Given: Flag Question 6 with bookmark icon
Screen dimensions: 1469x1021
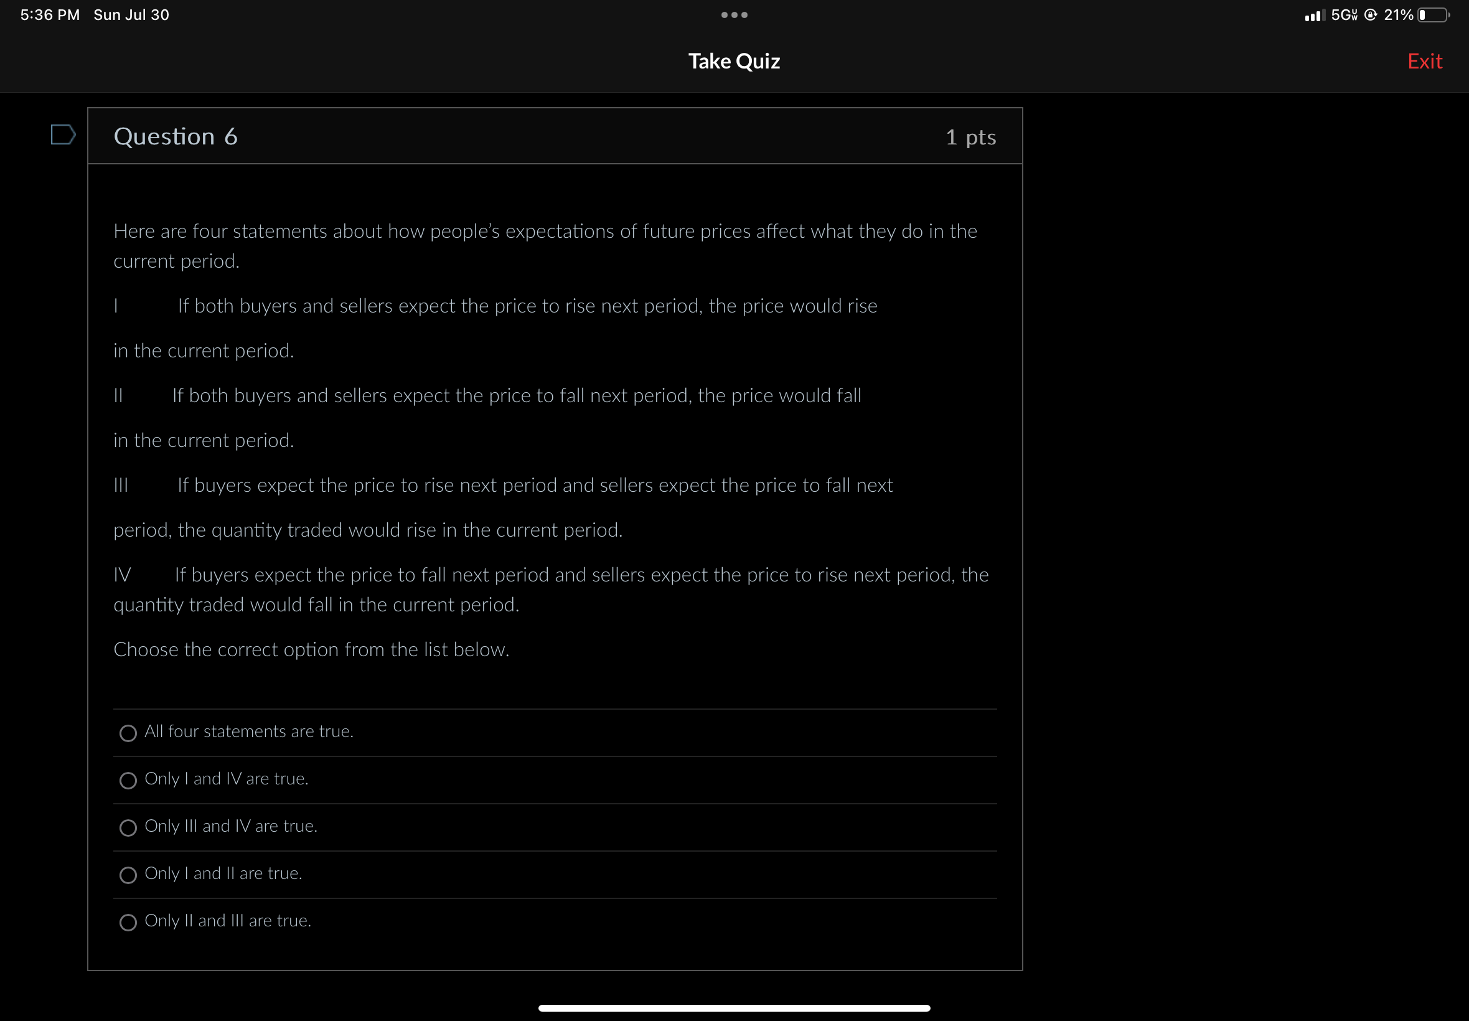Looking at the screenshot, I should tap(63, 135).
